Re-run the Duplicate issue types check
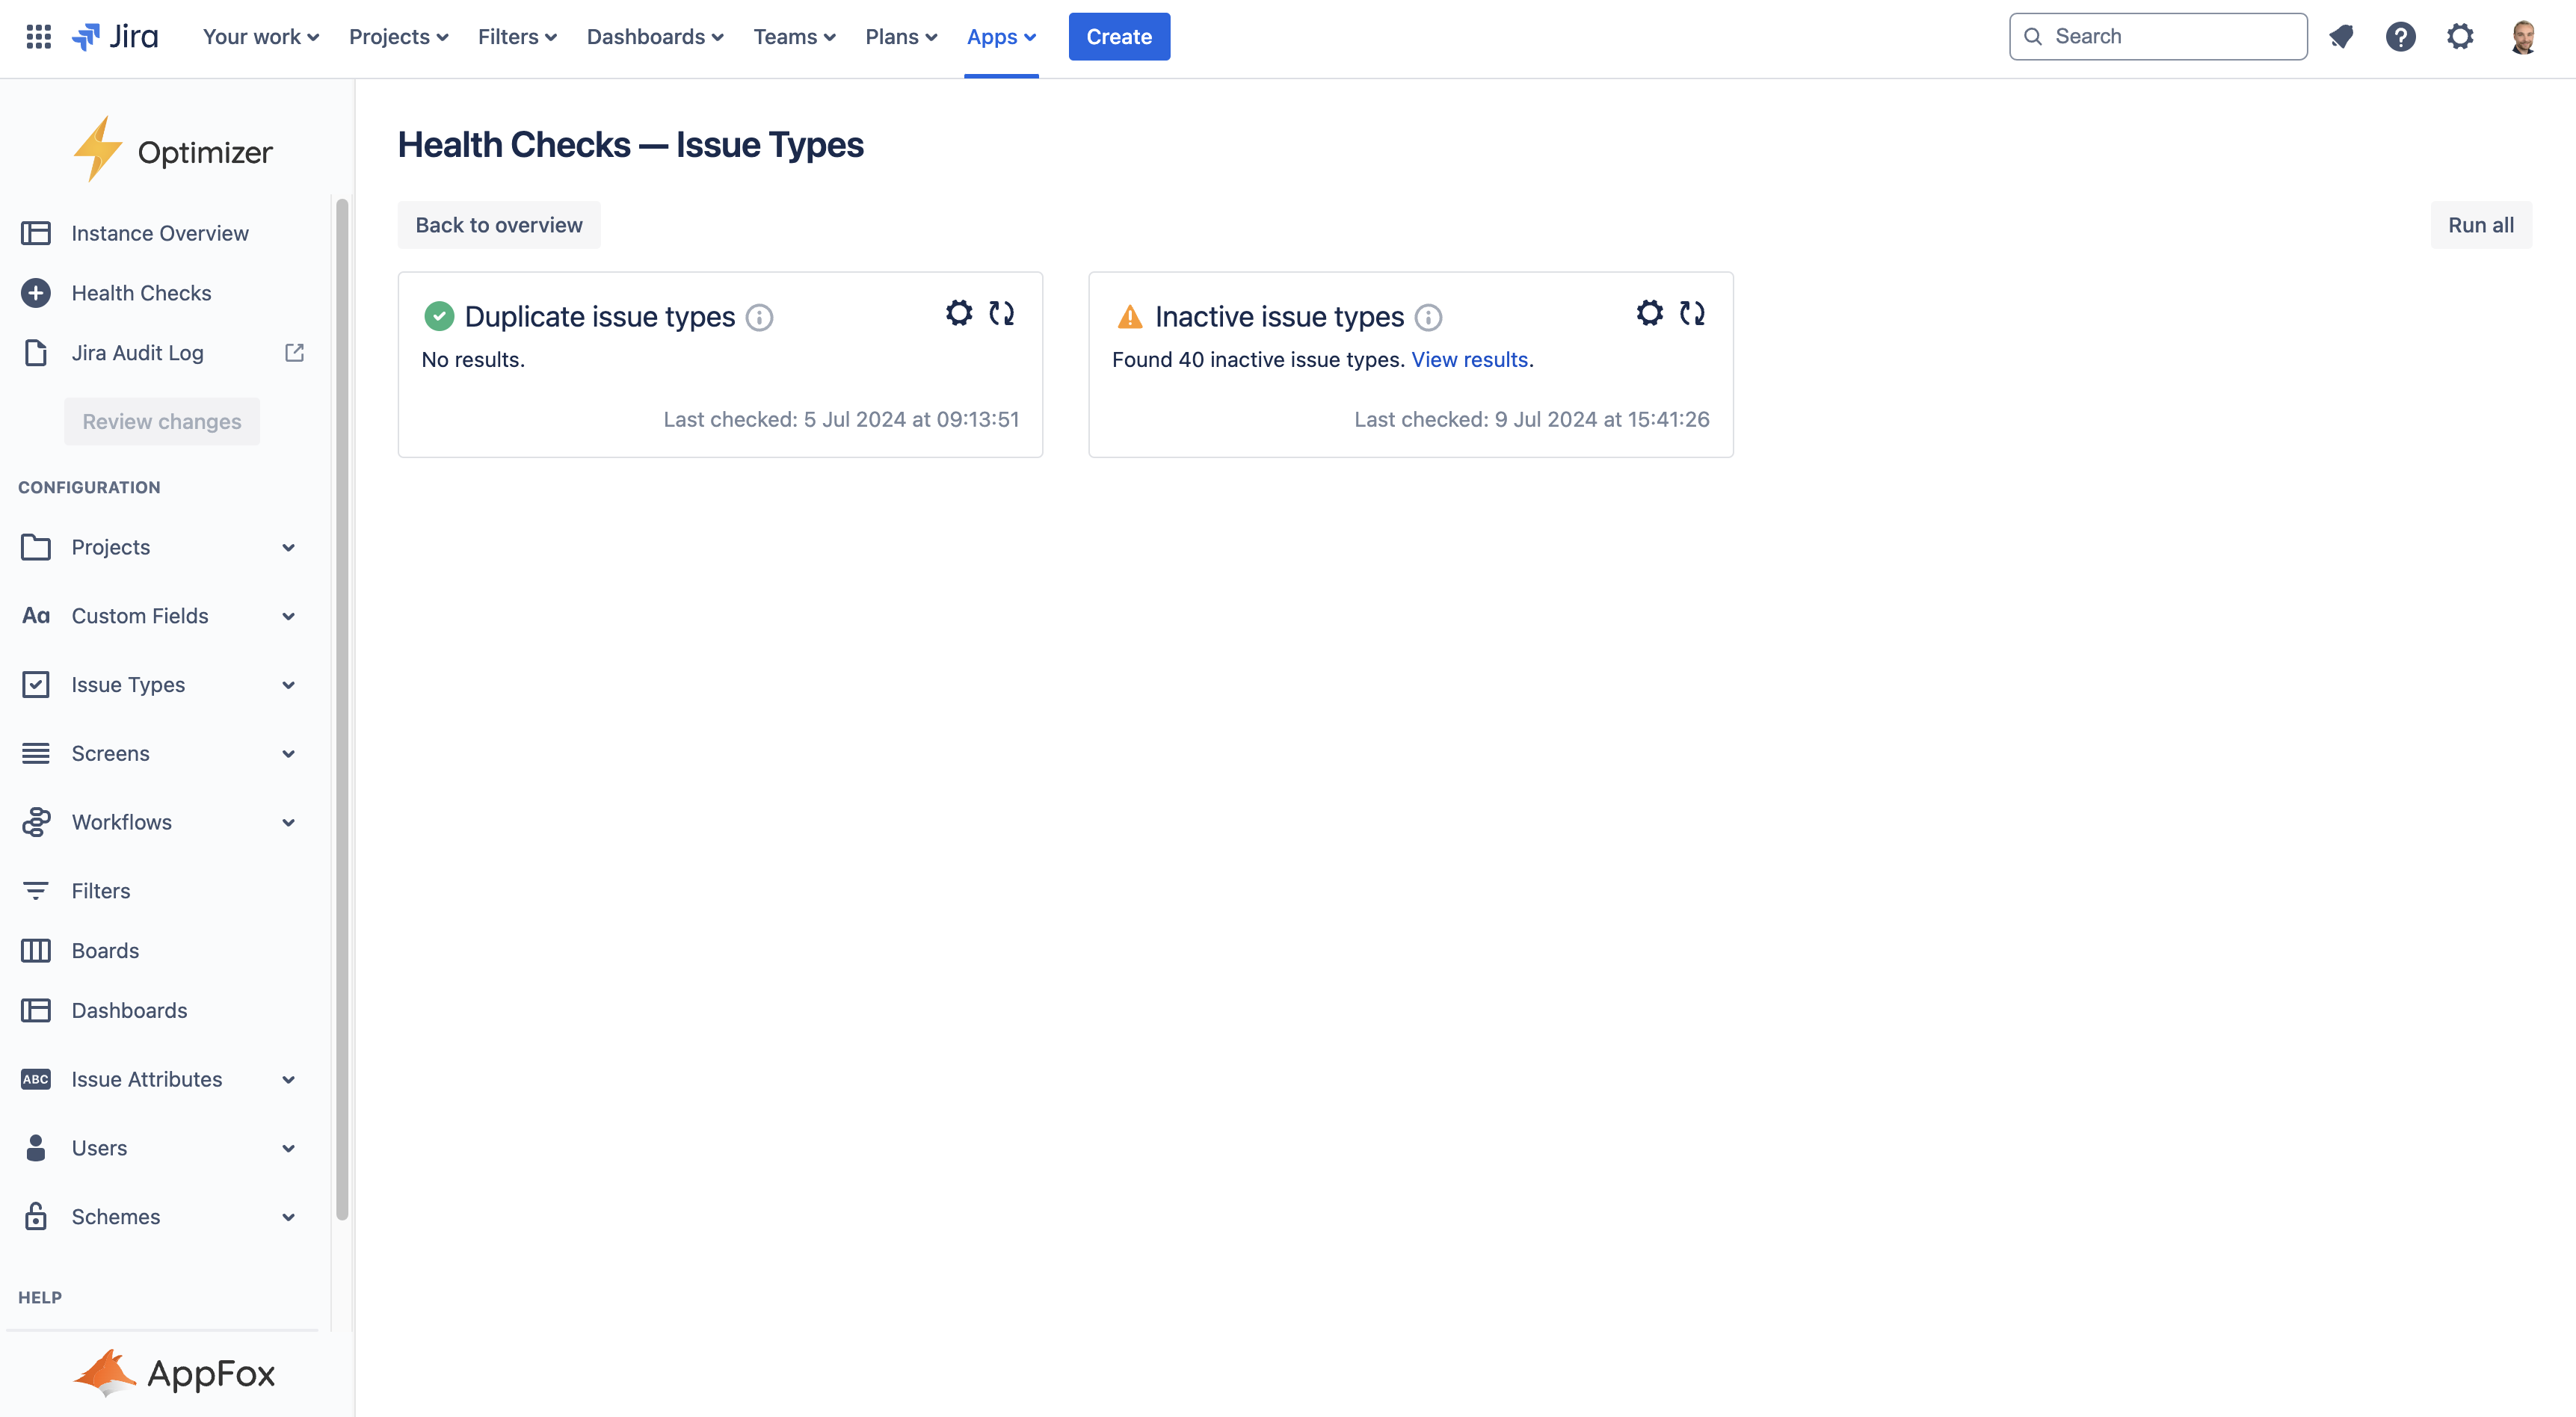2576x1417 pixels. click(1001, 313)
